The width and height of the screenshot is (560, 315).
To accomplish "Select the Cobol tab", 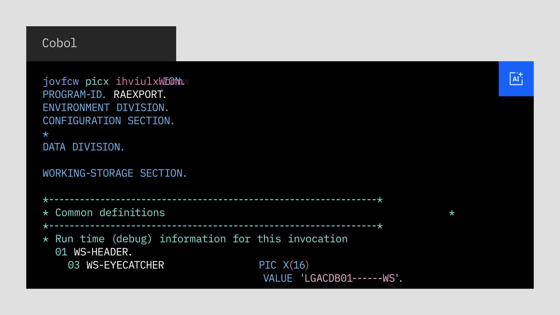I will coord(101,44).
